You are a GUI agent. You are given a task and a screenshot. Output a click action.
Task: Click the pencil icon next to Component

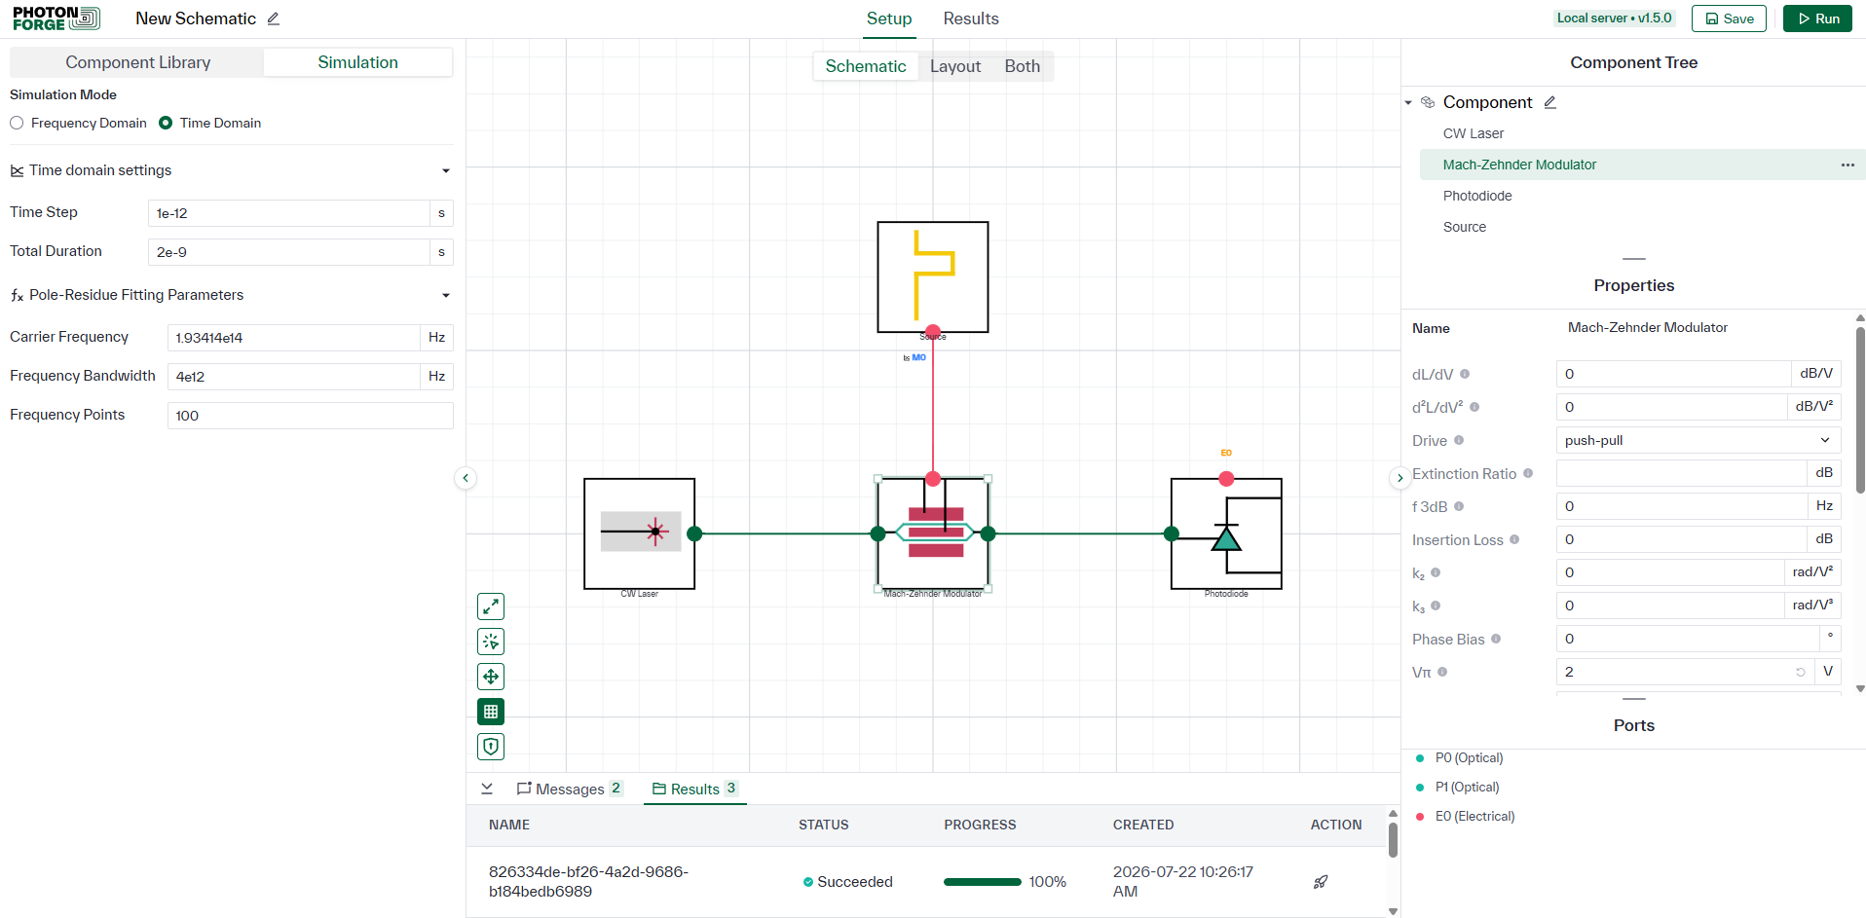(1550, 102)
